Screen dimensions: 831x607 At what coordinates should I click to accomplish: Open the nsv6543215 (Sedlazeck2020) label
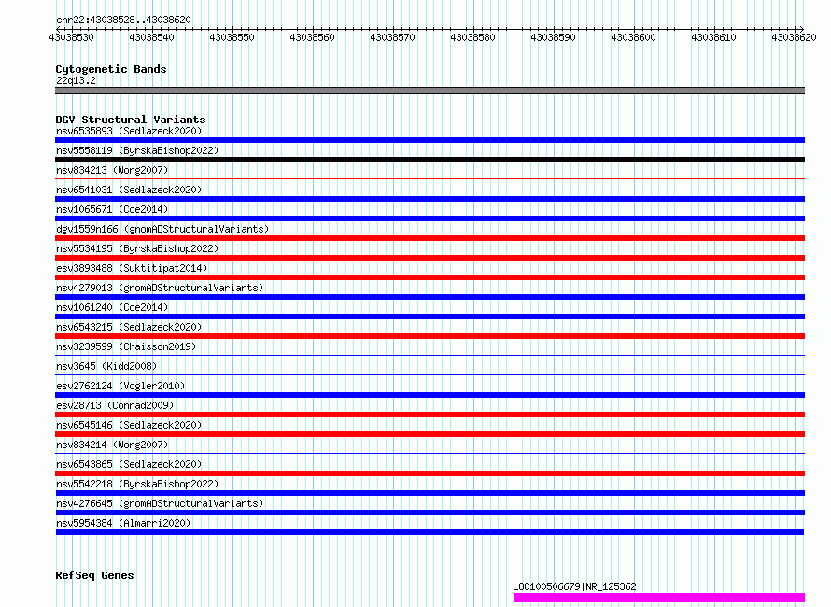[129, 327]
